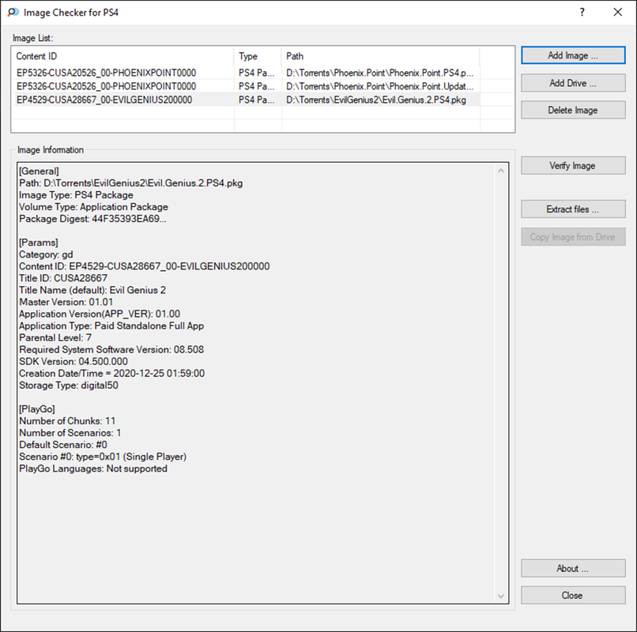
Task: Click the Scenario #0 Single Player line
Action: tap(103, 457)
